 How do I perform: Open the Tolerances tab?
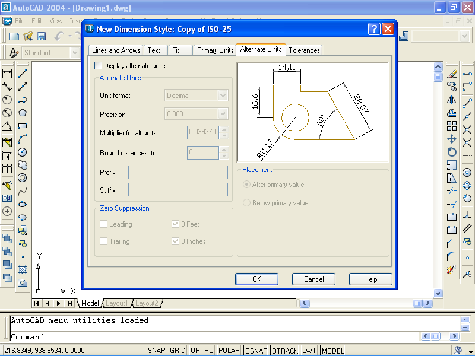(305, 50)
